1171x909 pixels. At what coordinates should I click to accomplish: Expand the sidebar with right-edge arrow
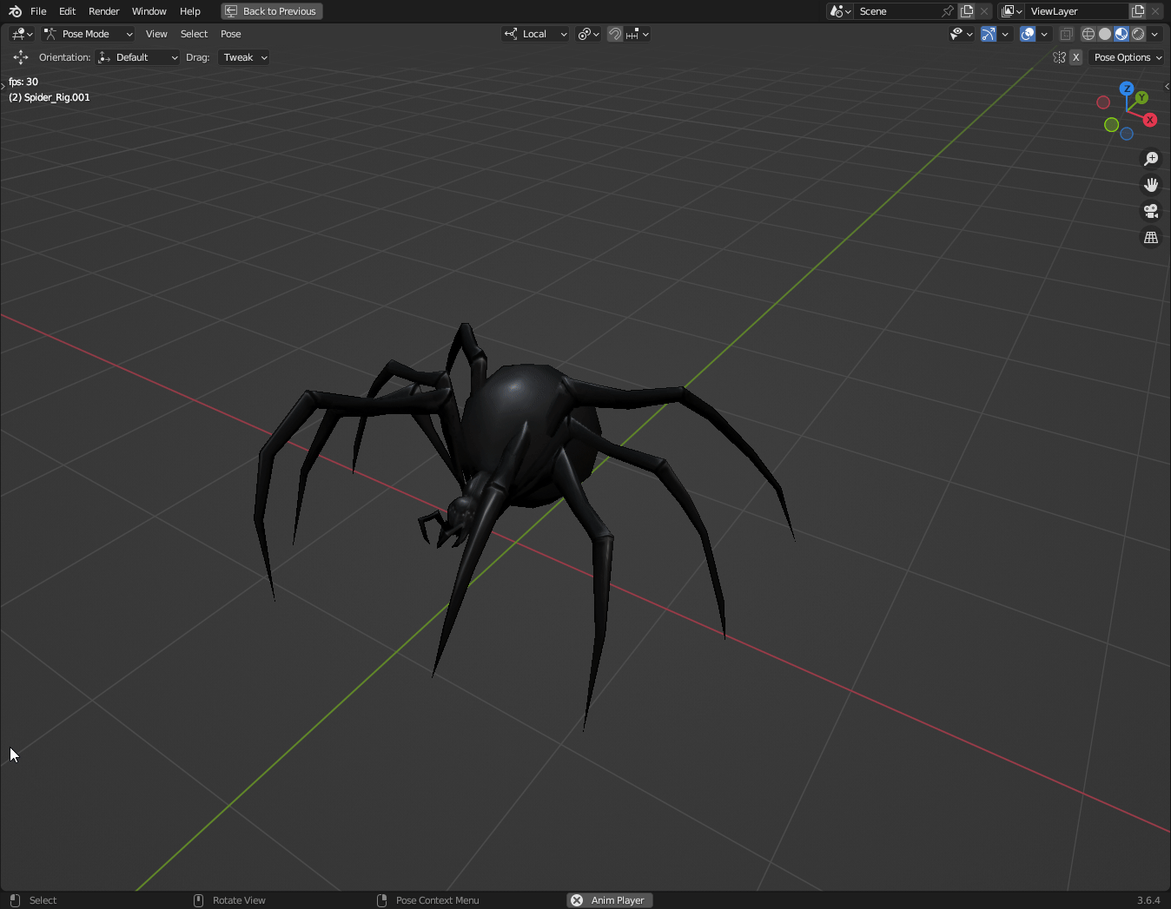(1167, 86)
